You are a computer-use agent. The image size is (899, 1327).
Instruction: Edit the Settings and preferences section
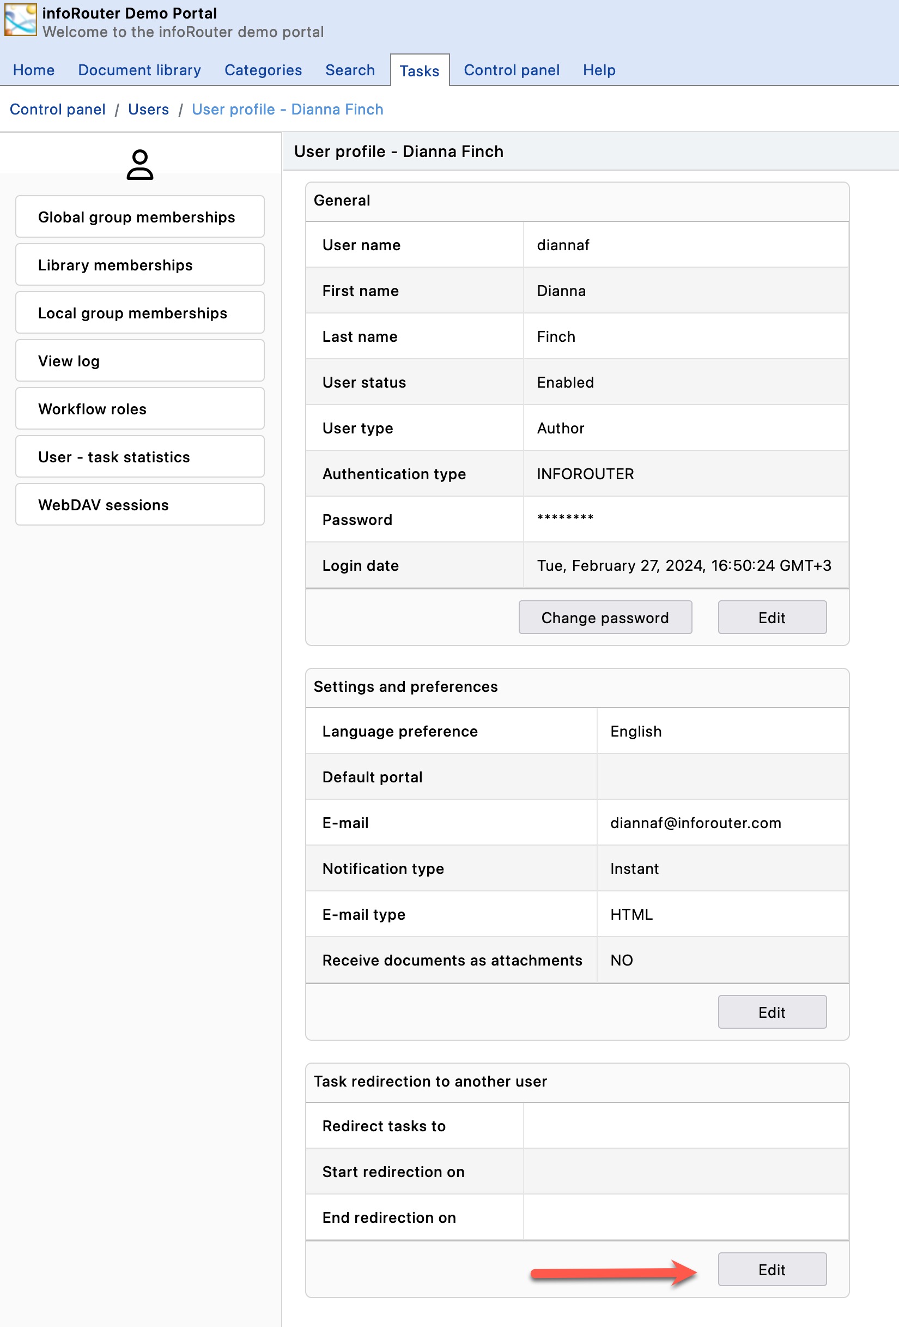click(771, 1012)
